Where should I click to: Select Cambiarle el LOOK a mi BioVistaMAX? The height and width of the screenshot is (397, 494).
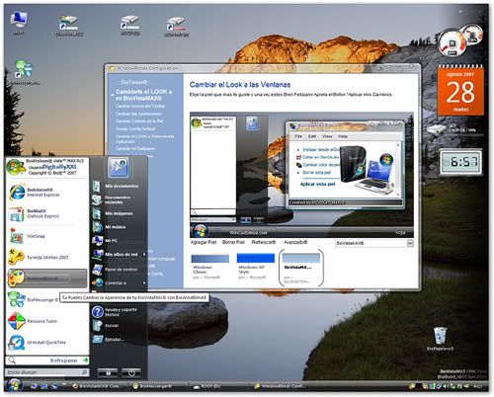[x=143, y=95]
